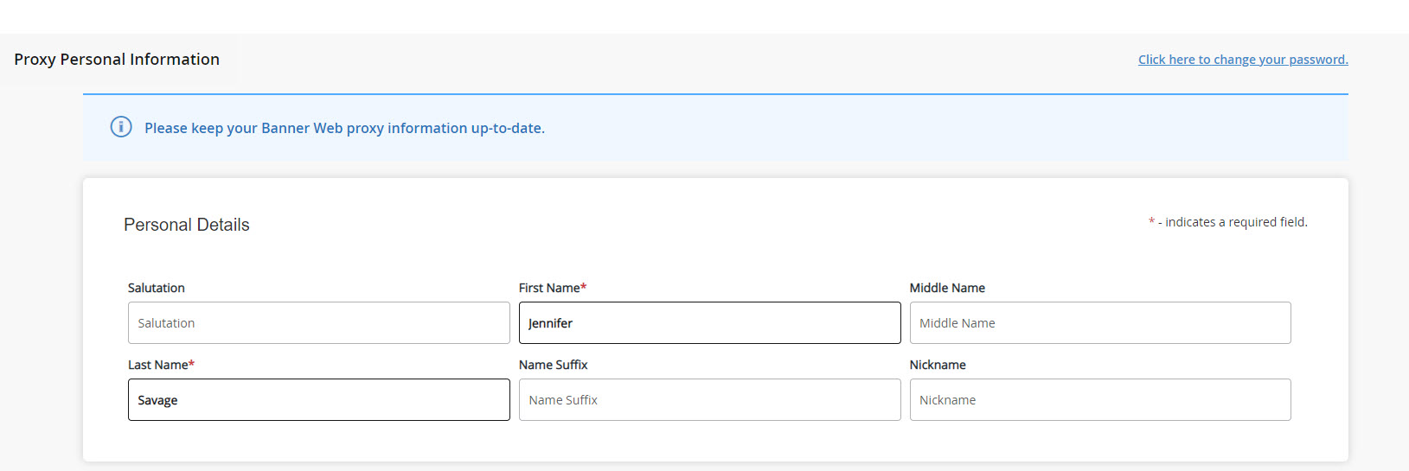Image resolution: width=1409 pixels, height=471 pixels.
Task: Select the Last Name field containing Savage
Action: coord(318,400)
